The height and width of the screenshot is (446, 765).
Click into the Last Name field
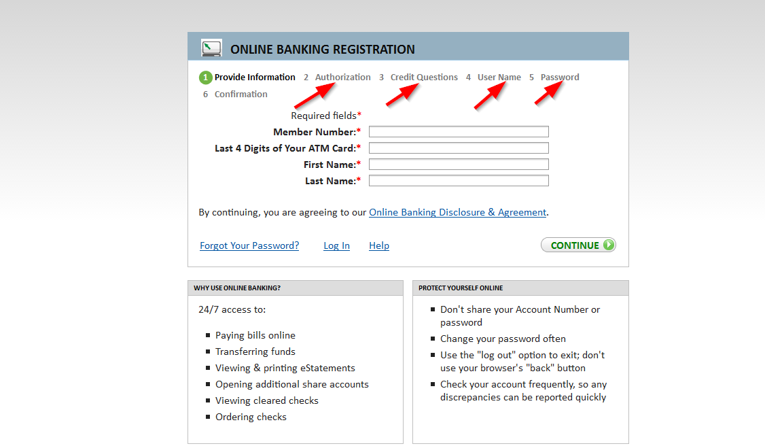(459, 181)
